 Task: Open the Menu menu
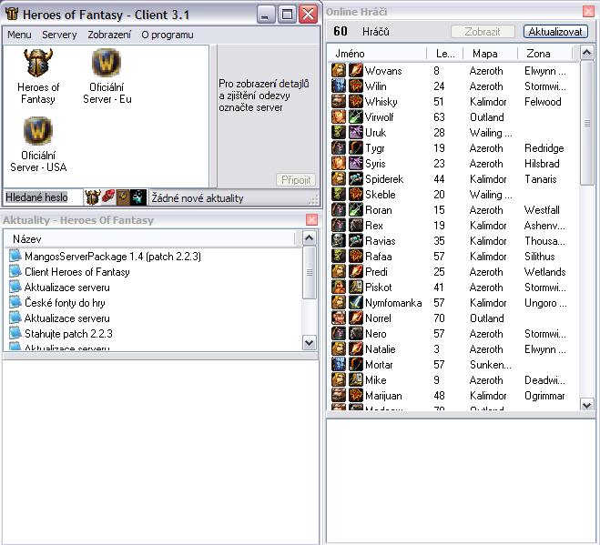(x=19, y=35)
